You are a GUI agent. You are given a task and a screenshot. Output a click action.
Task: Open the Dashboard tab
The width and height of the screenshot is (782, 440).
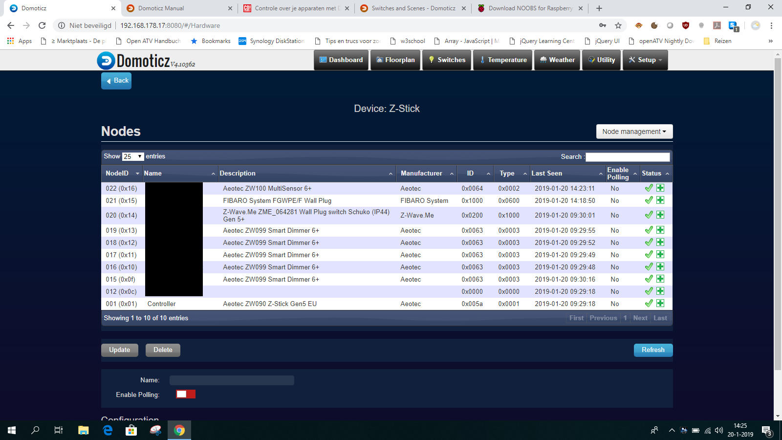tap(341, 60)
